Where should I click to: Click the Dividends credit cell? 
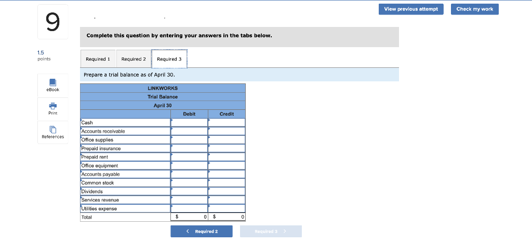(x=227, y=191)
